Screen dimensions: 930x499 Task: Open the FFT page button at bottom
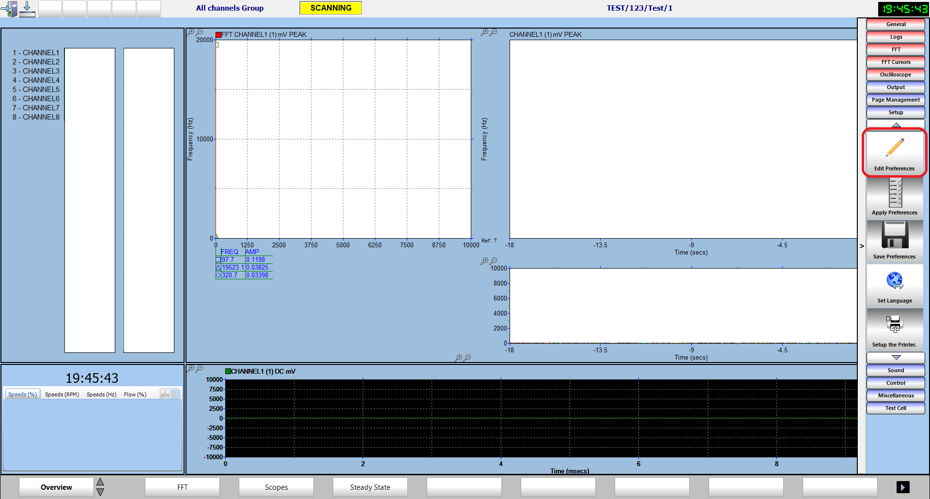pyautogui.click(x=182, y=487)
